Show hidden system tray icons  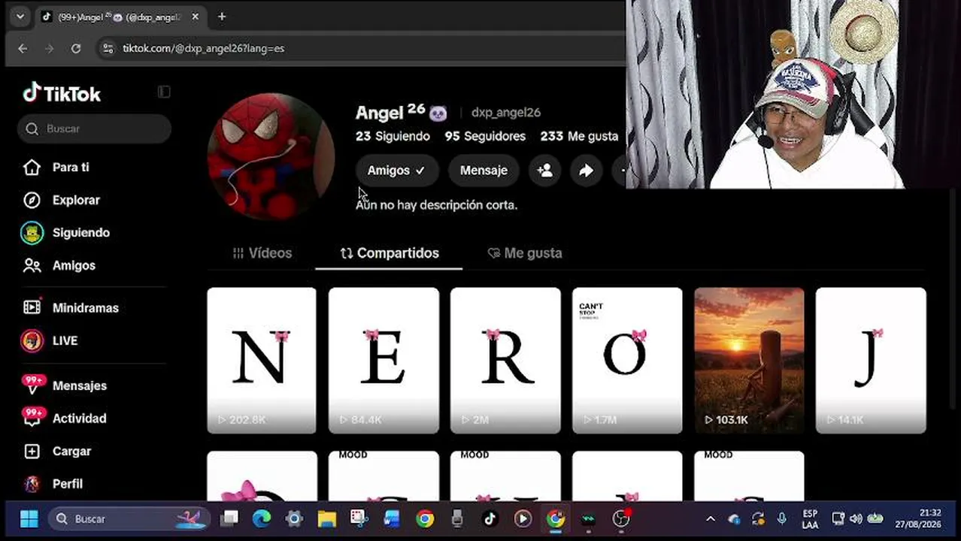pos(711,518)
